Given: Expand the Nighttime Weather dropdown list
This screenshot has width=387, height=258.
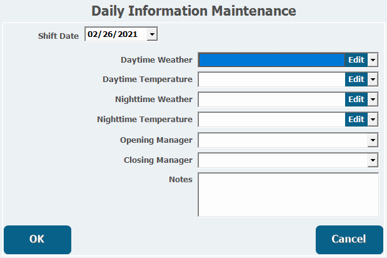Looking at the screenshot, I should click(x=373, y=100).
